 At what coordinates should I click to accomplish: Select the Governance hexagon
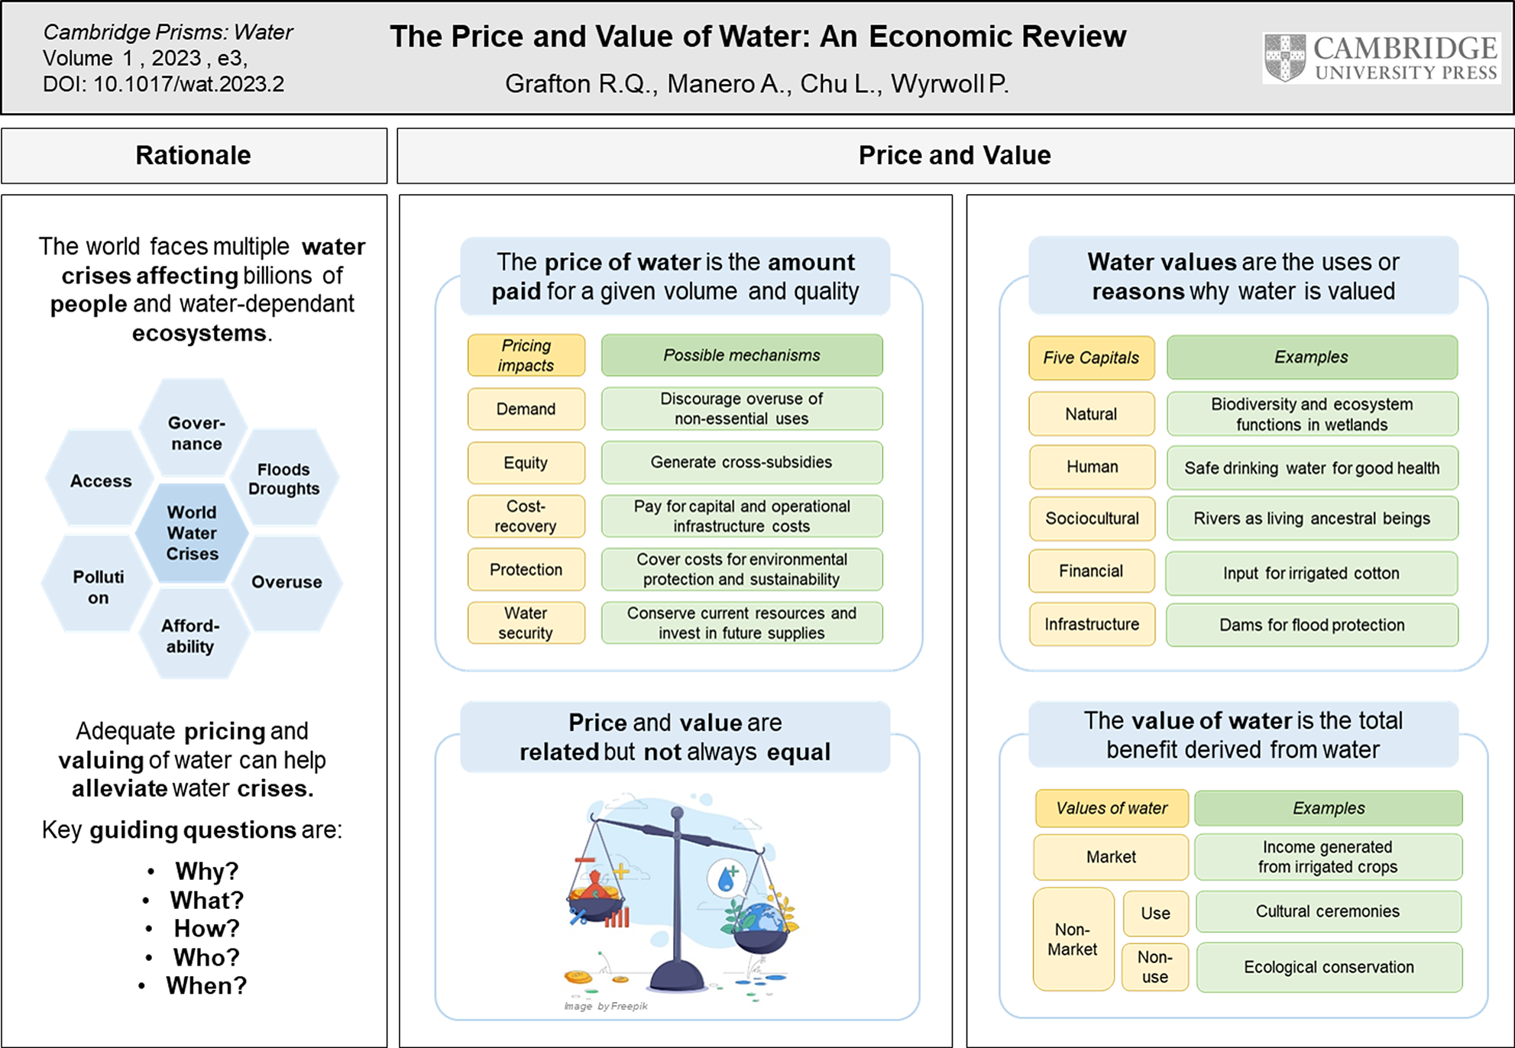point(196,433)
